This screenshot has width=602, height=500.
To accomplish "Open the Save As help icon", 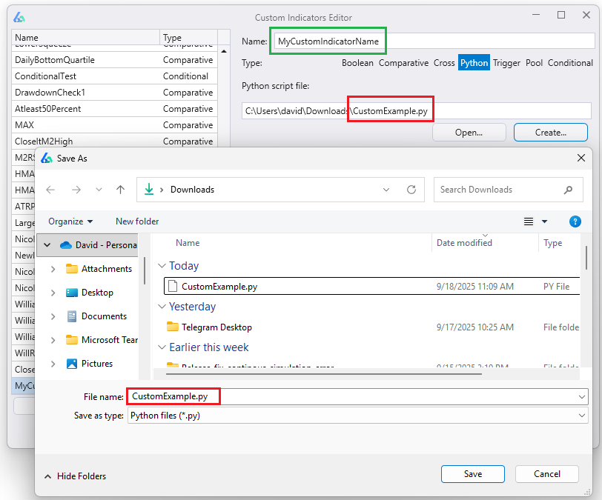I will 575,221.
